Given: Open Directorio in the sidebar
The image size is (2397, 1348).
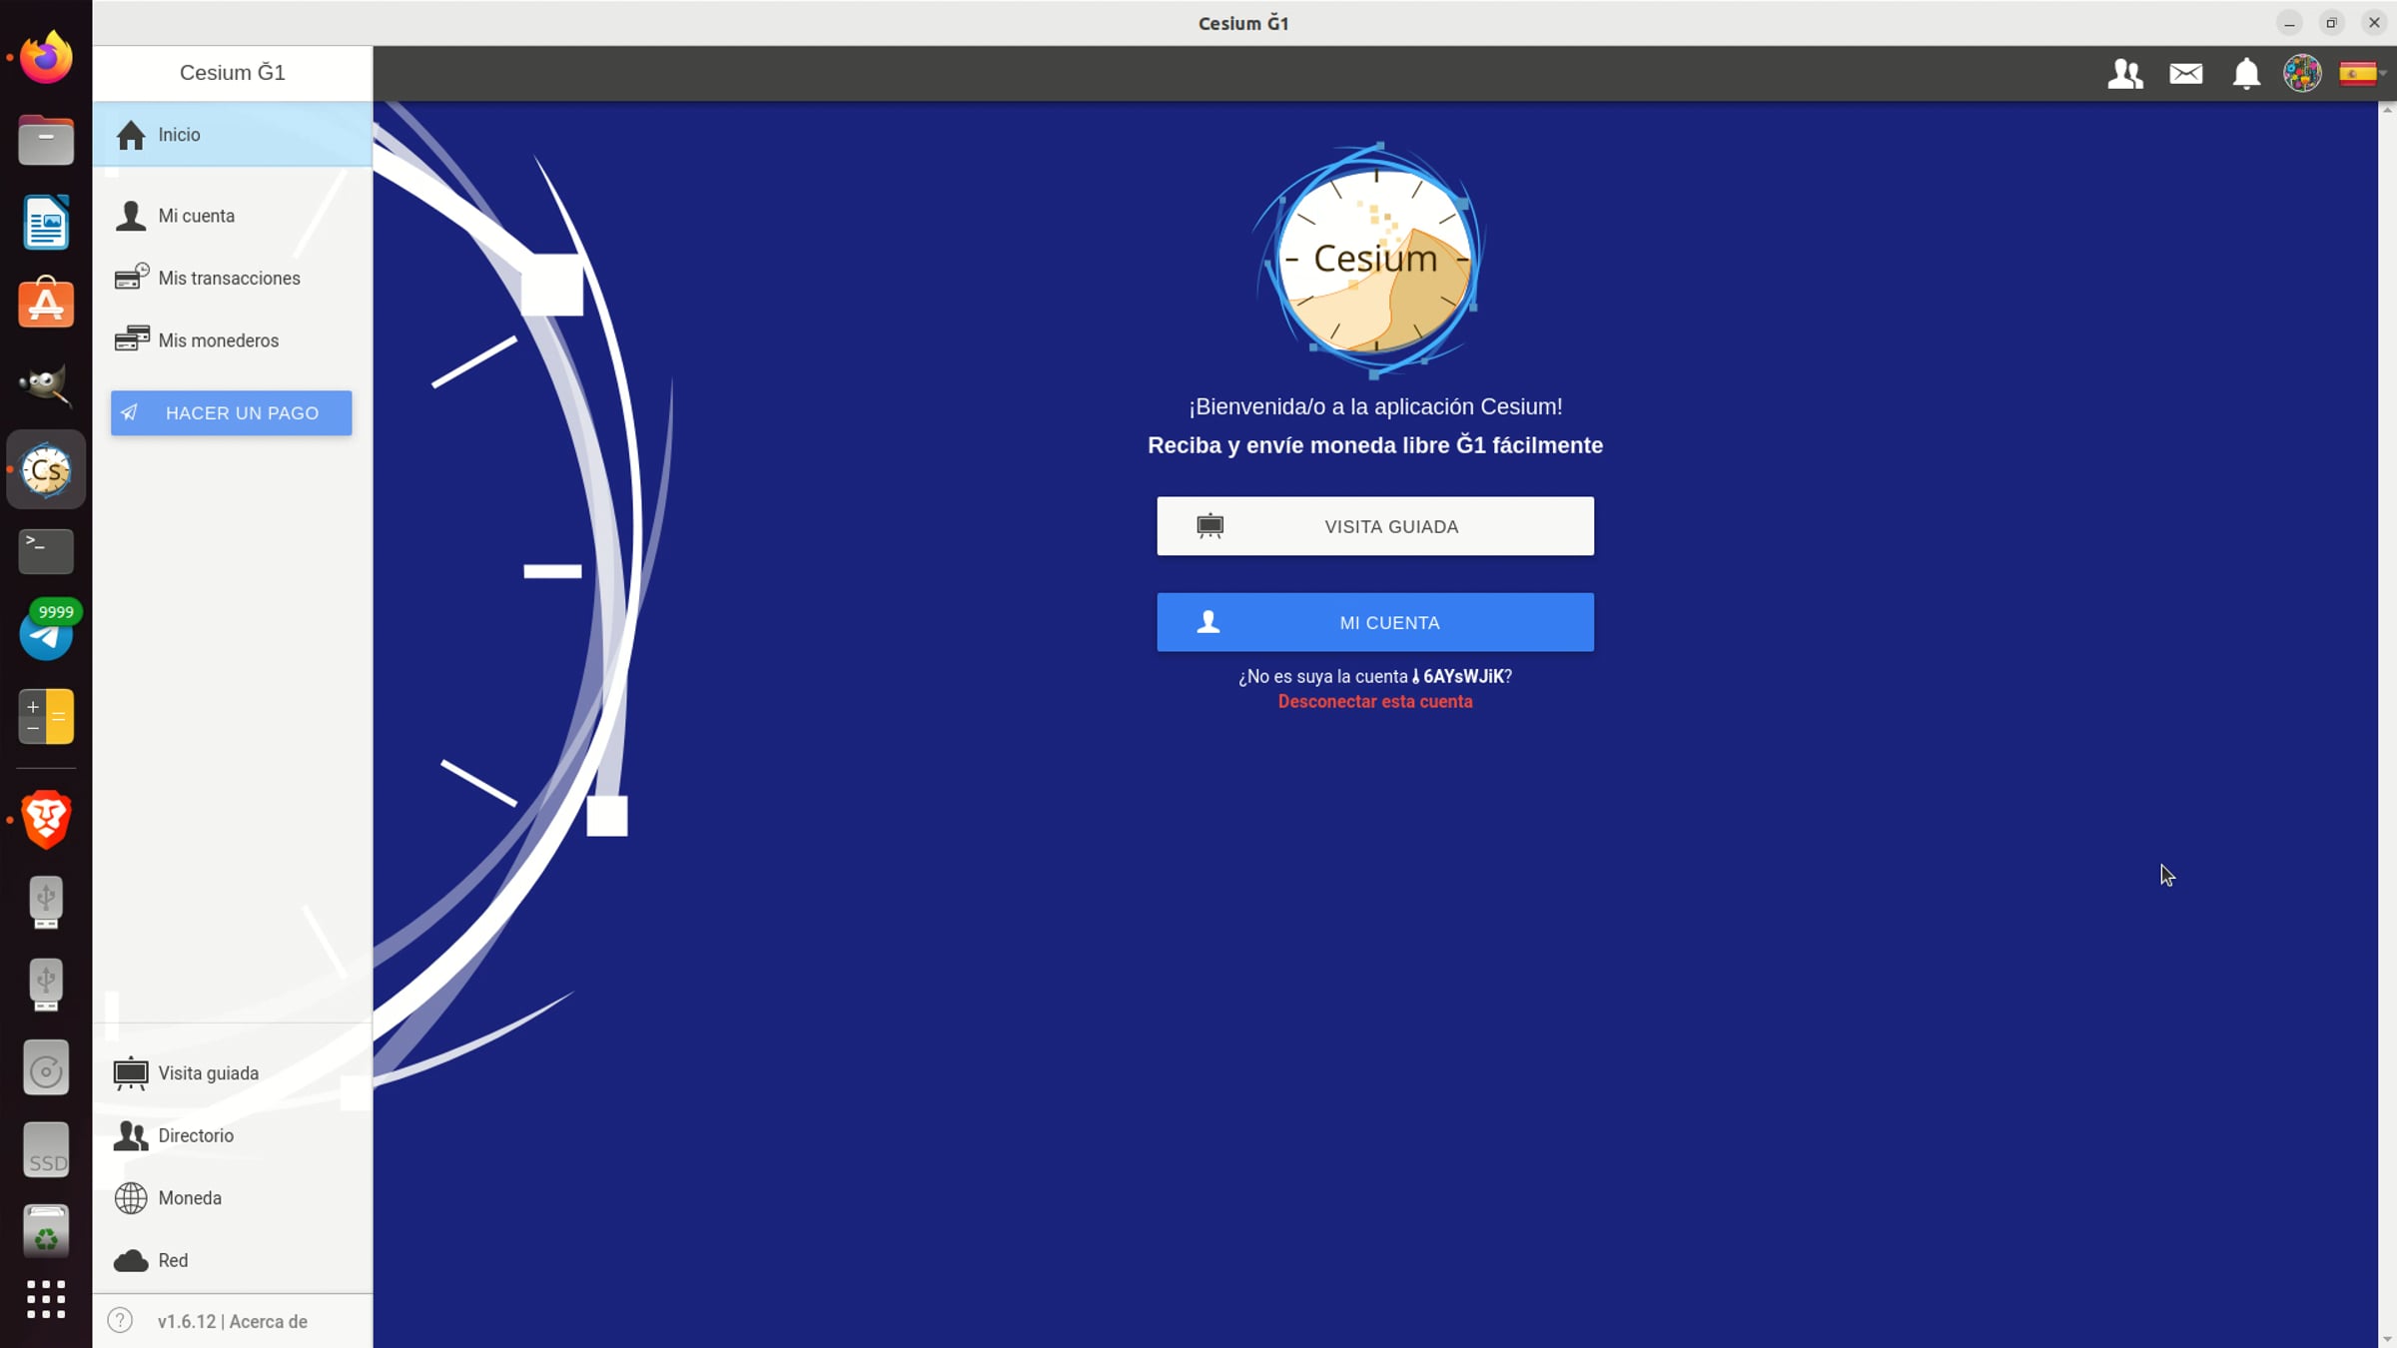Looking at the screenshot, I should (233, 1135).
